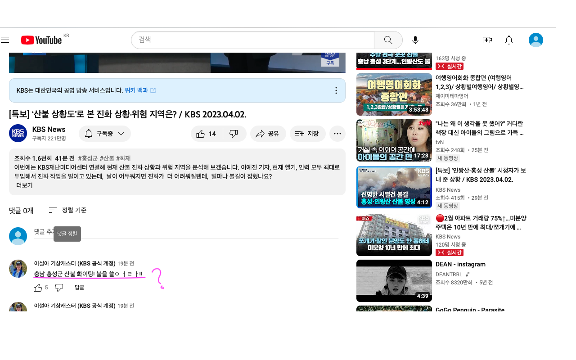Open the 여행영어회화 종합편 video title
Viewport: 576px width, 360px height.
point(480,82)
